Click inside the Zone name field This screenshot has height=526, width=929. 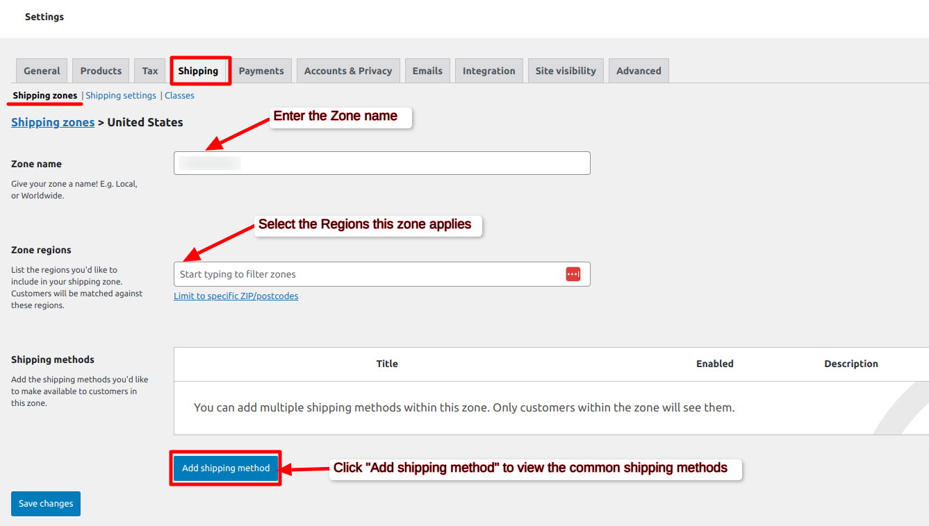tap(381, 162)
